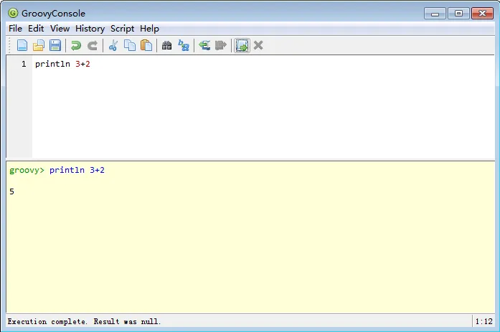Viewport: 500px width, 332px height.
Task: Open the Edit menu
Action: click(x=36, y=29)
